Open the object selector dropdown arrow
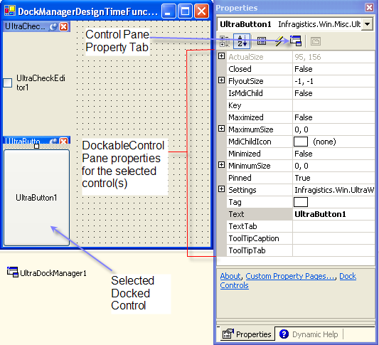 367,24
